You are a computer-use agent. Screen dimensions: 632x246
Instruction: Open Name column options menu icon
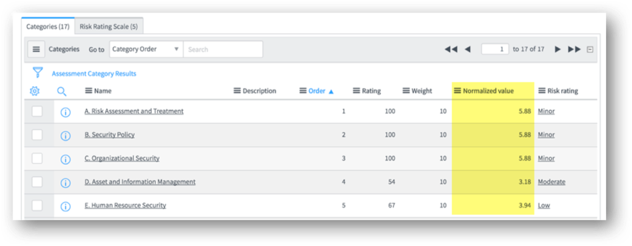click(88, 91)
